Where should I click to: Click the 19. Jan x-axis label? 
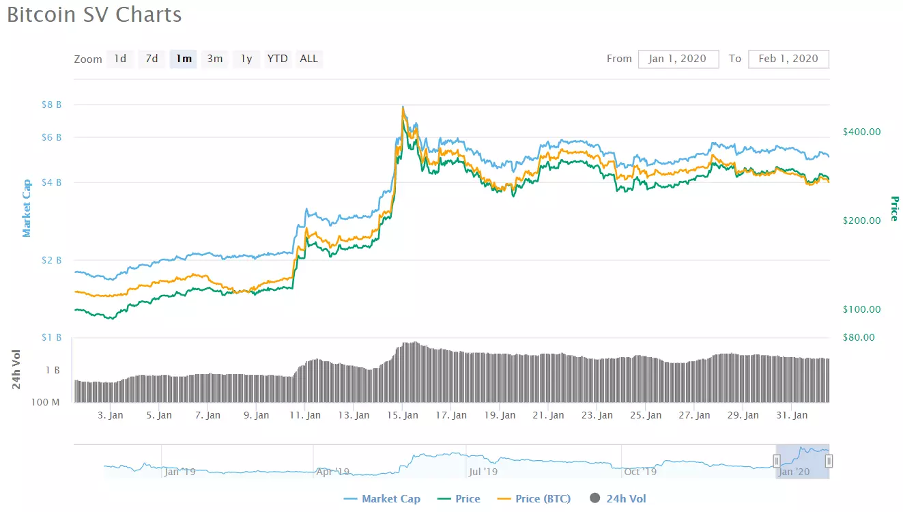[x=500, y=415]
